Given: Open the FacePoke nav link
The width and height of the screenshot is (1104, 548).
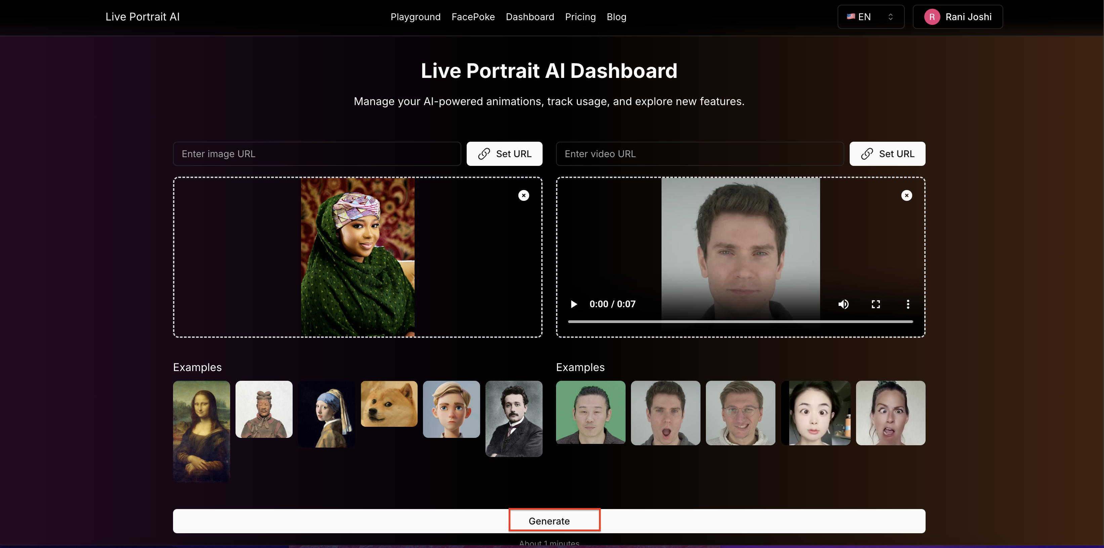Looking at the screenshot, I should (x=473, y=17).
